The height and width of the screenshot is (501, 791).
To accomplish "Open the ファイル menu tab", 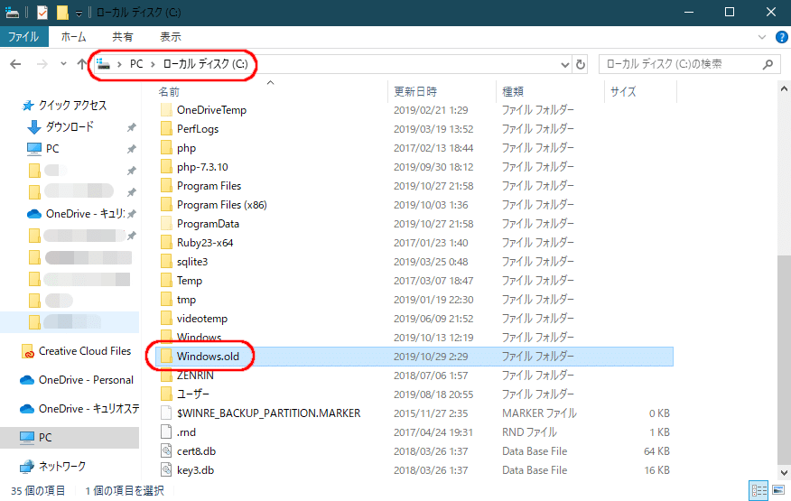I will pos(23,37).
